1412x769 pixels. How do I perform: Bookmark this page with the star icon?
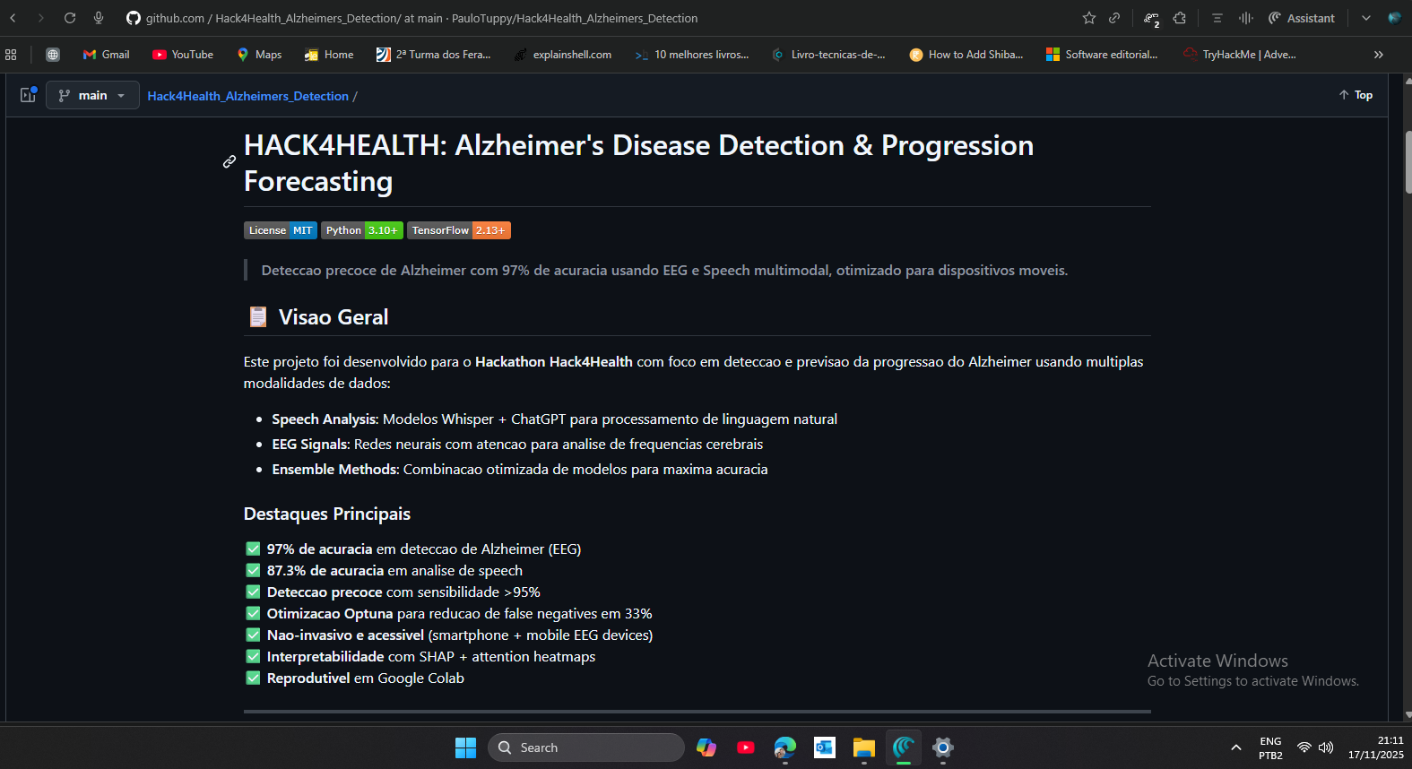point(1089,18)
